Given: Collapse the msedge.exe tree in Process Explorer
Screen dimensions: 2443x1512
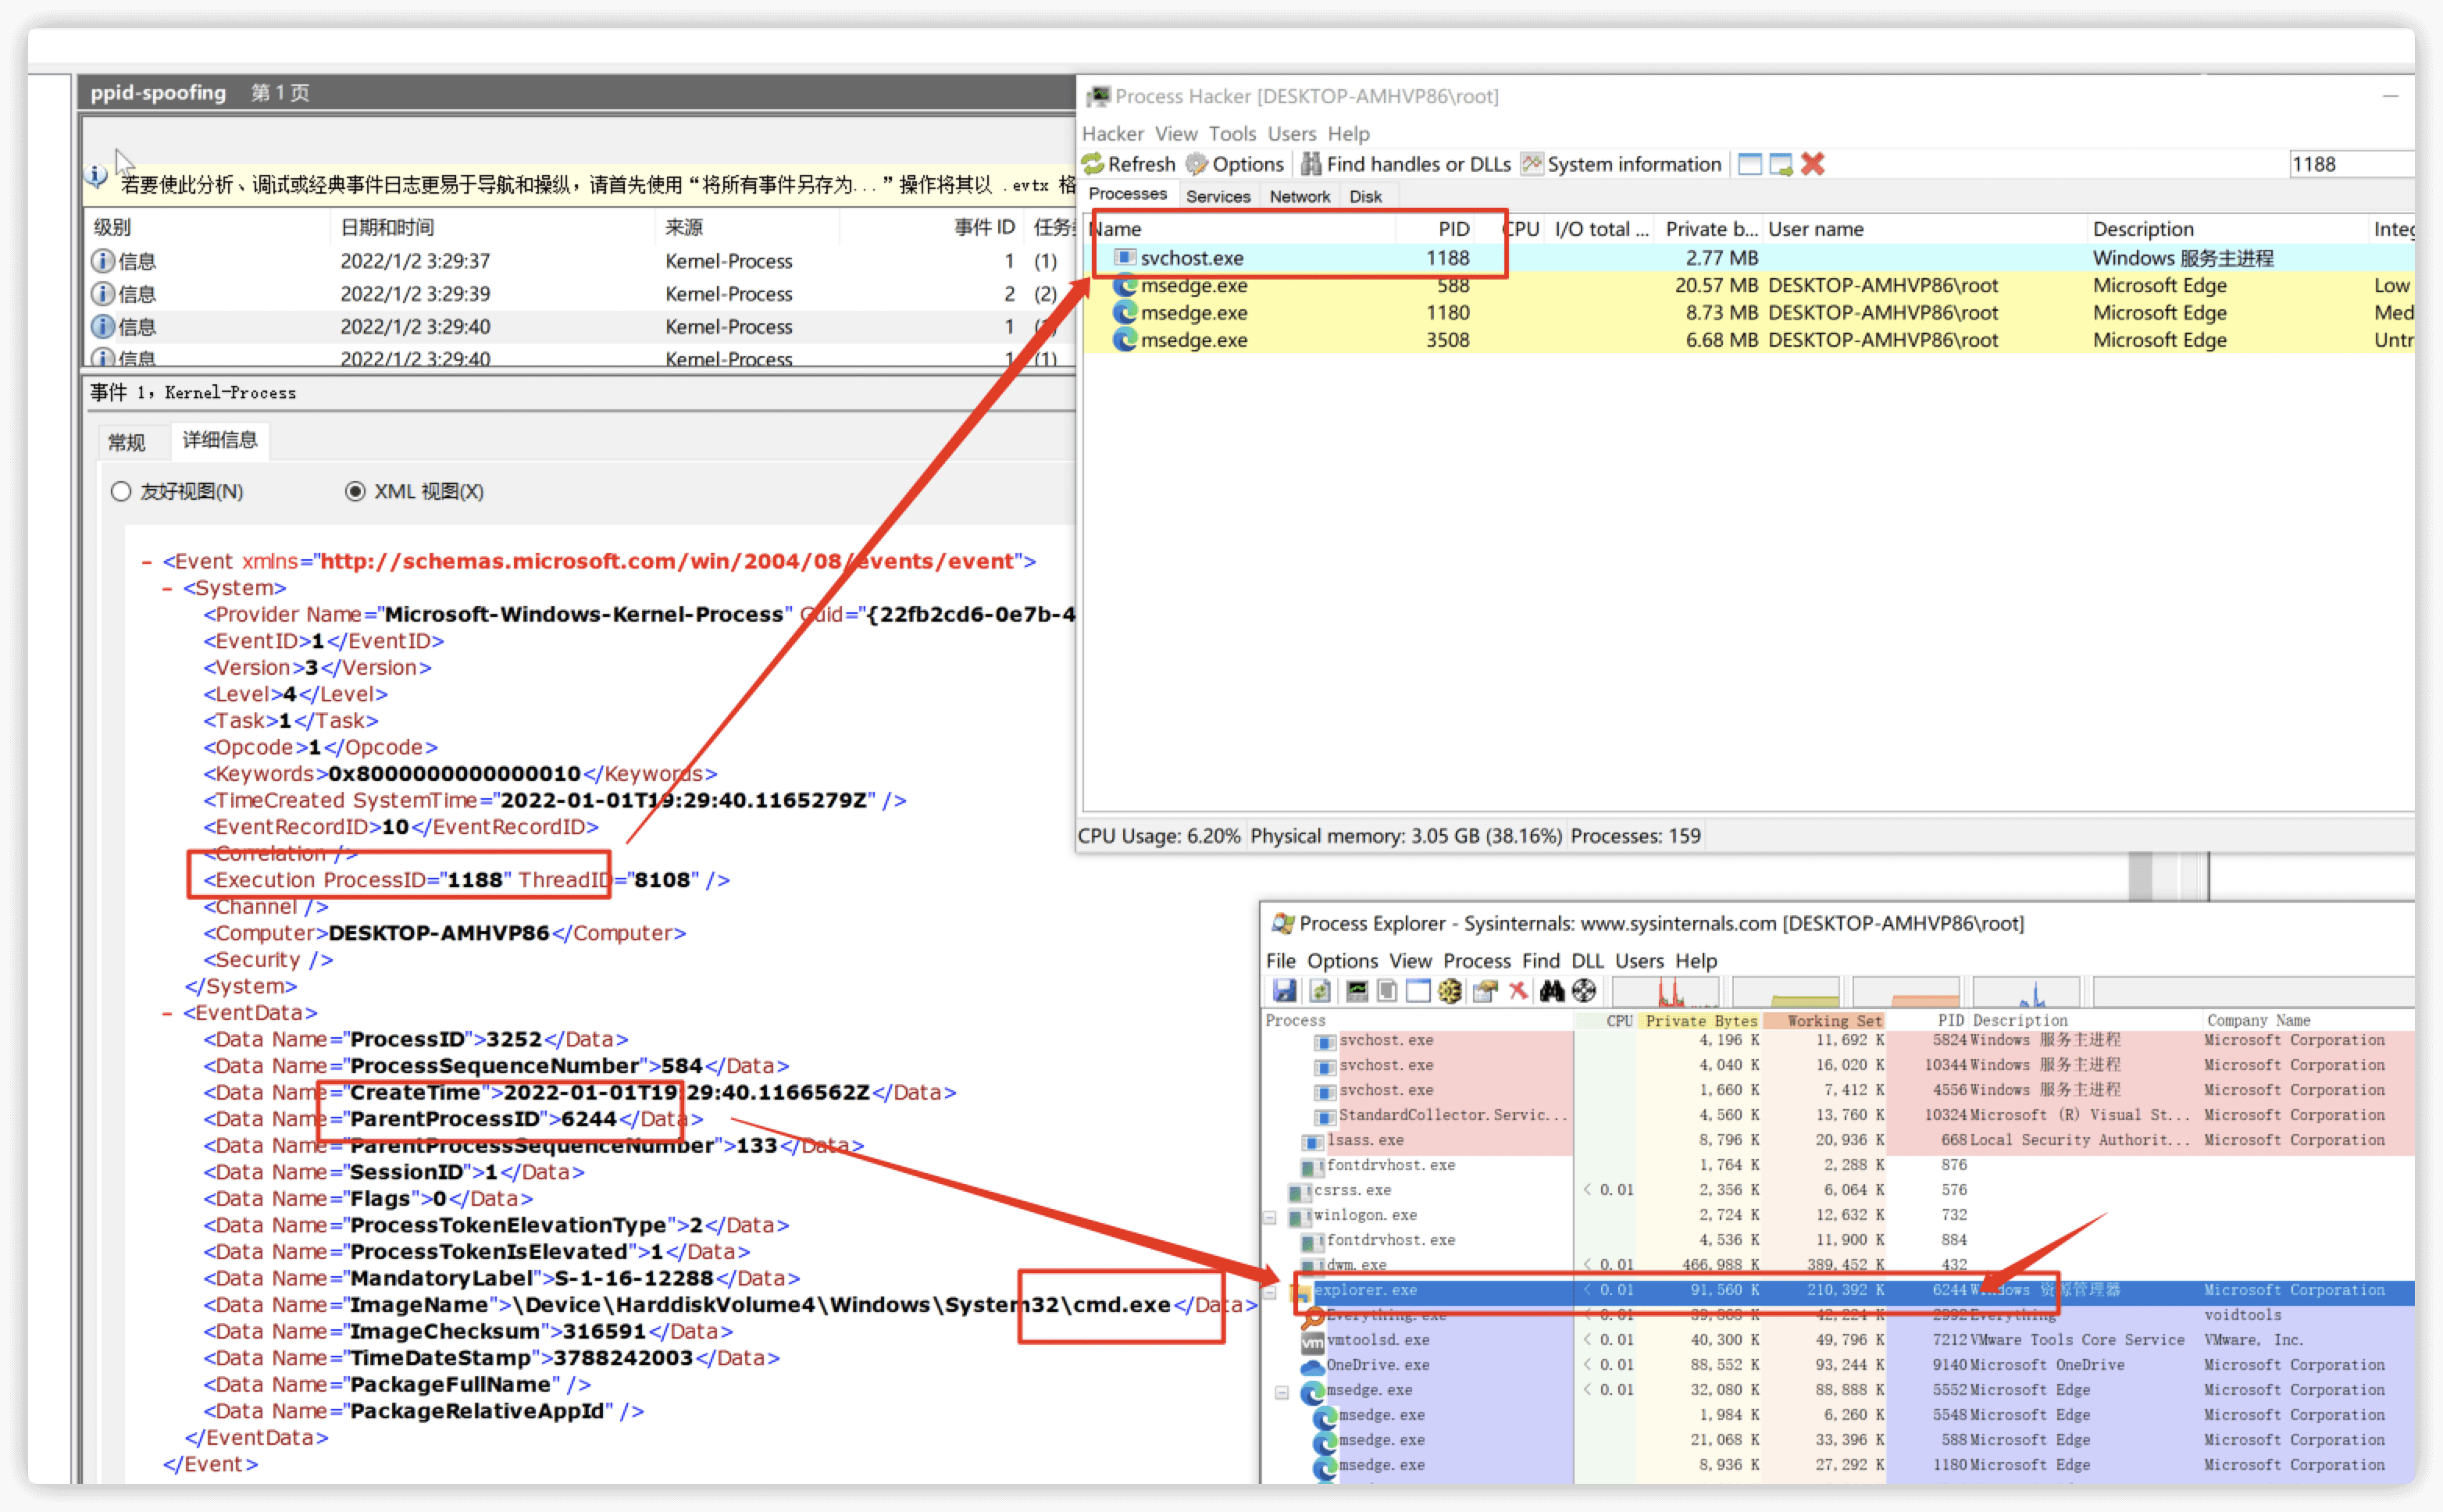Looking at the screenshot, I should [x=1282, y=1391].
